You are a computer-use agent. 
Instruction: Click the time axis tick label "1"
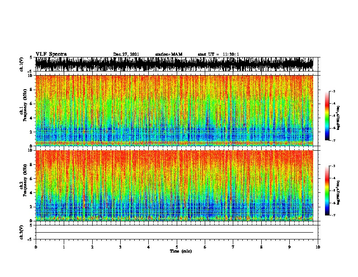[64, 247]
